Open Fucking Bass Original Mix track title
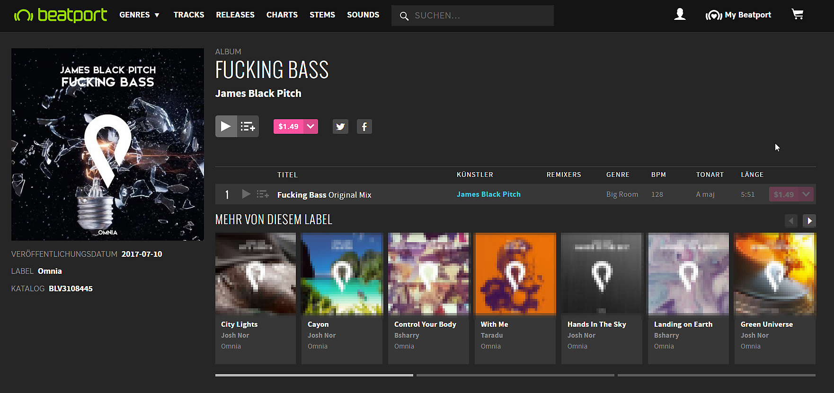This screenshot has height=393, width=834. coord(324,195)
